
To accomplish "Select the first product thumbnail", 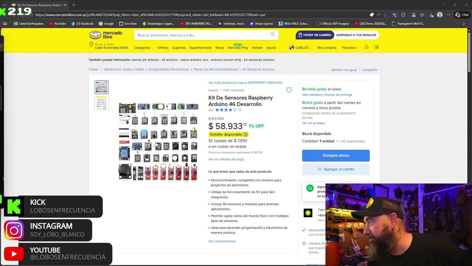I will coord(101,87).
